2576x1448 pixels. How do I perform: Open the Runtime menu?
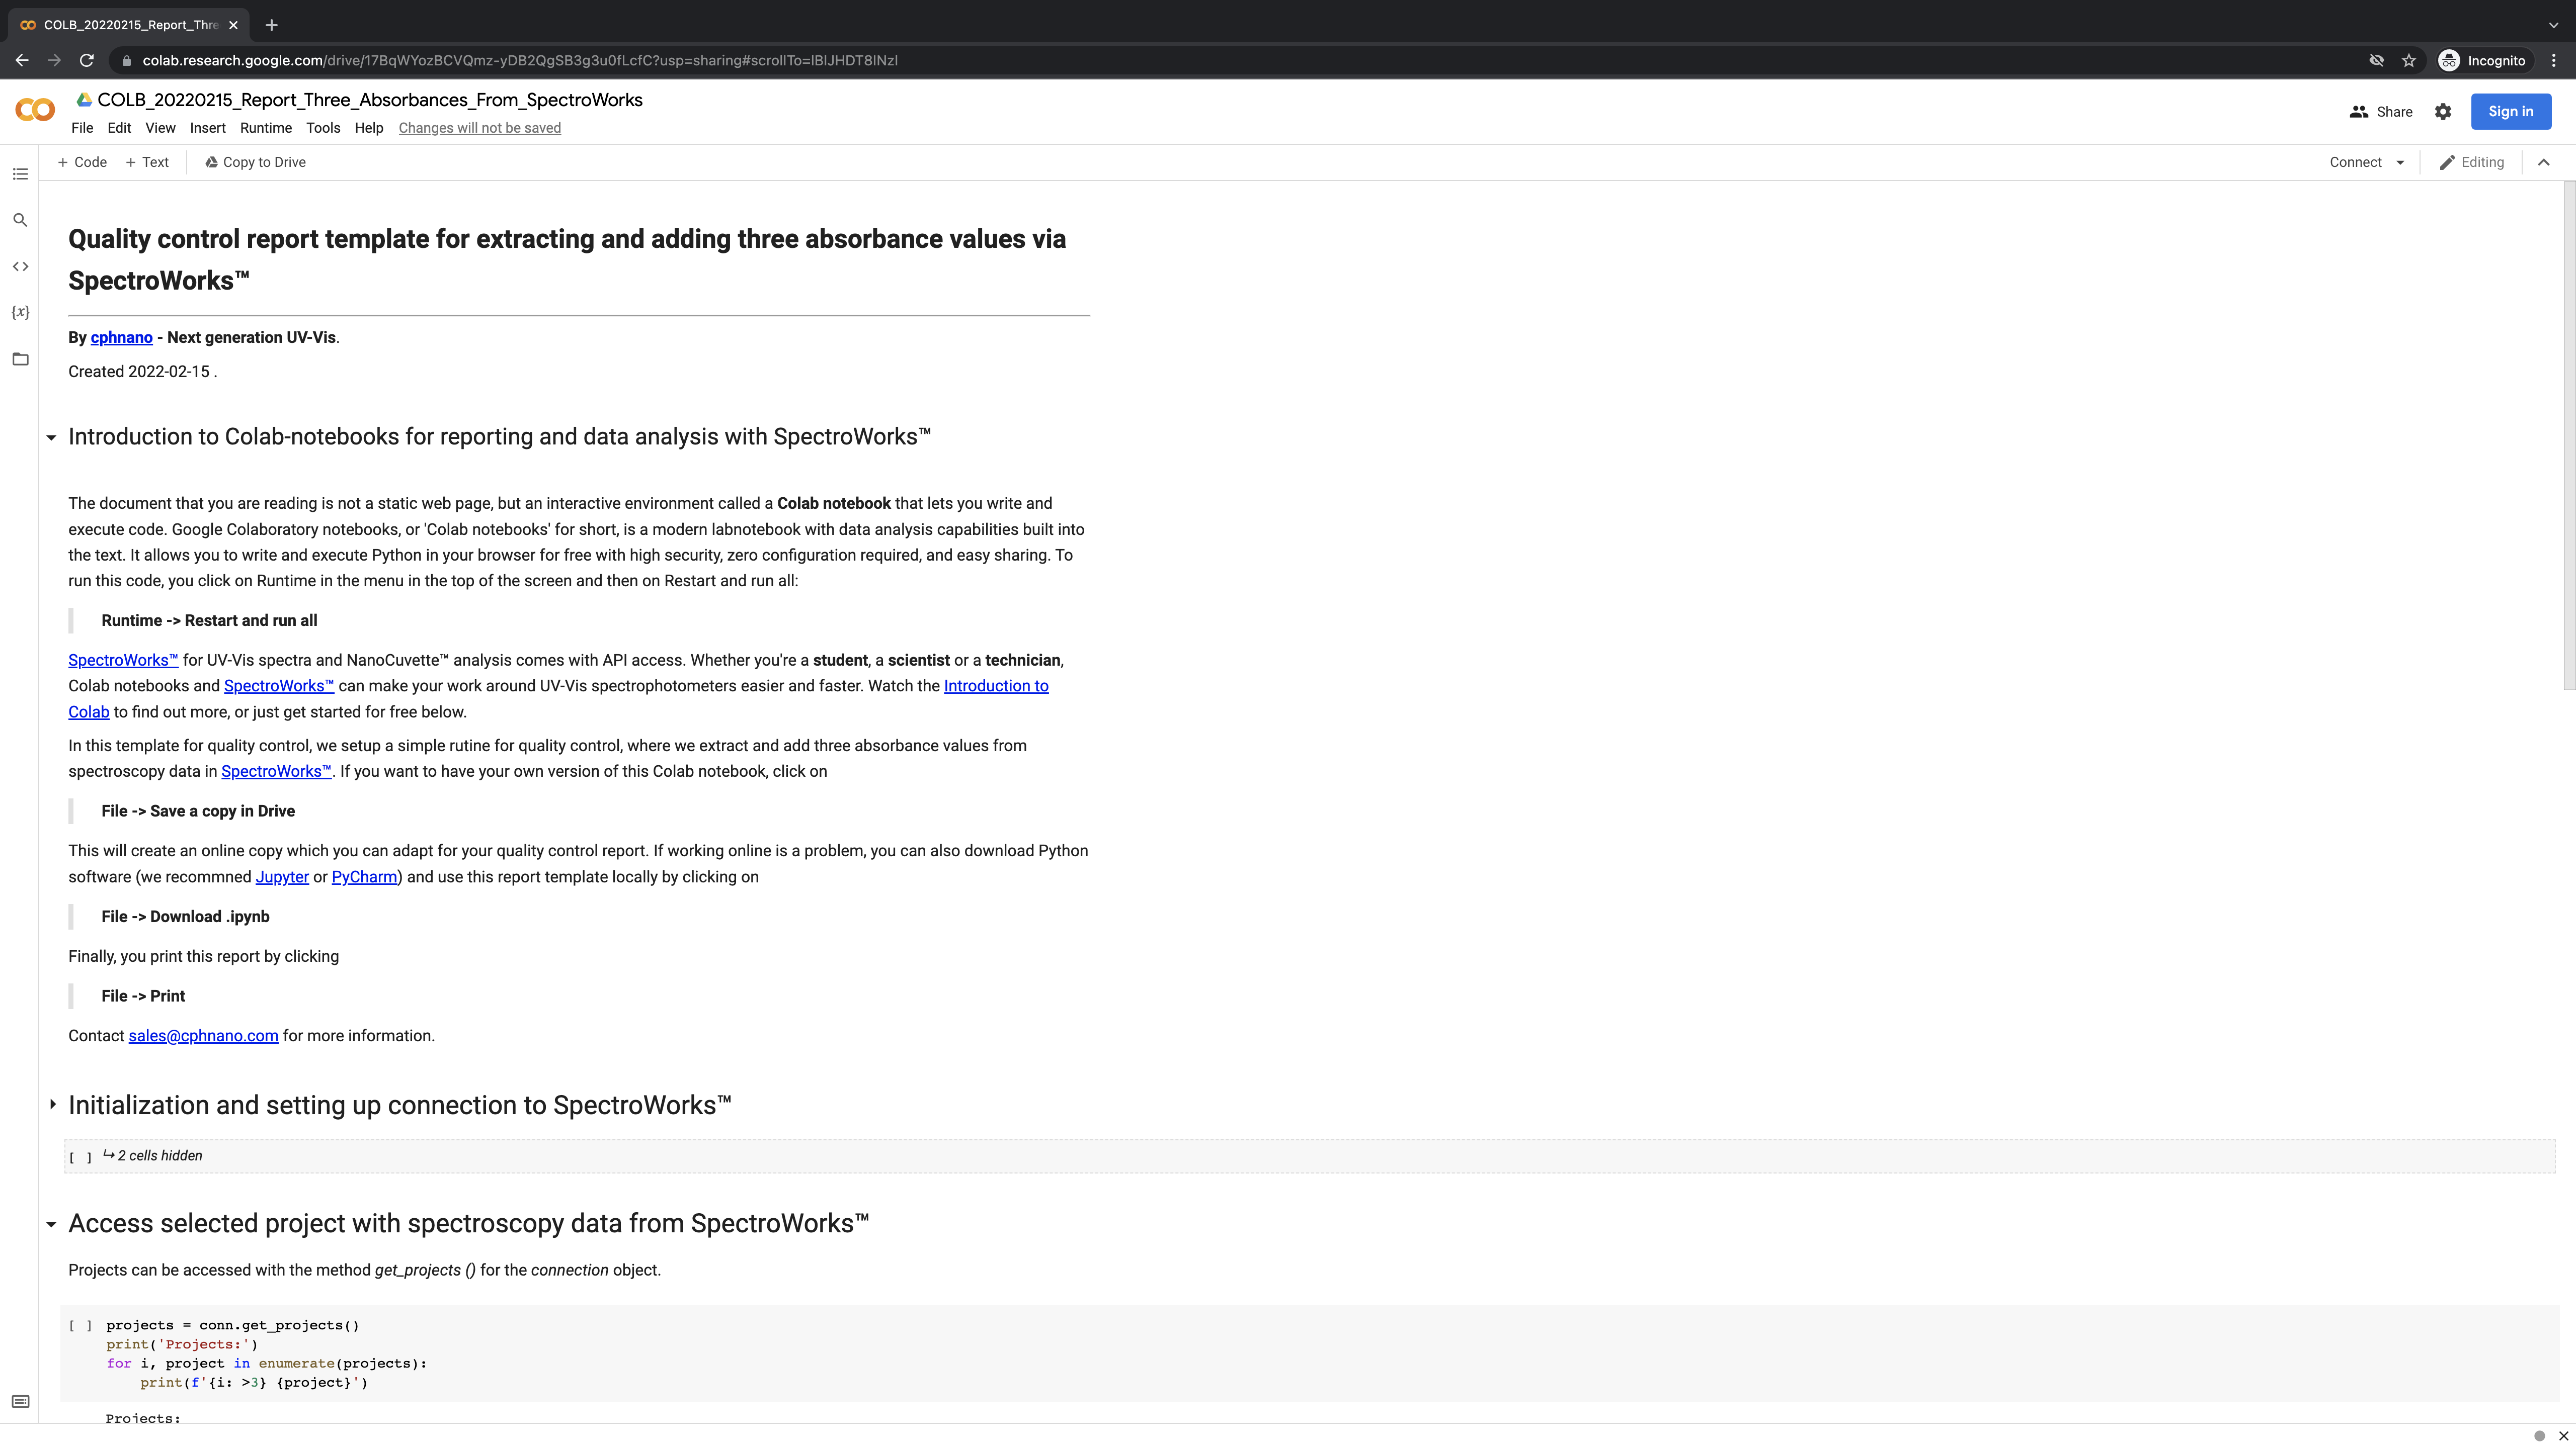pos(266,128)
